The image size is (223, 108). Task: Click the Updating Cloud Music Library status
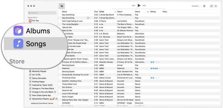coord(42,103)
